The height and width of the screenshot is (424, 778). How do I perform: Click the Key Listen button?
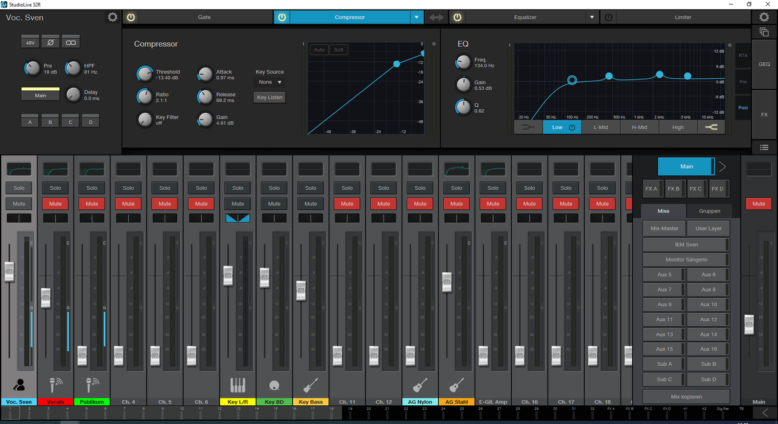[270, 98]
